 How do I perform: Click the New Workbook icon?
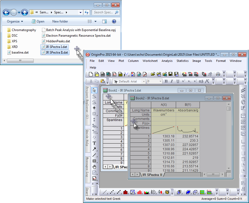coord(103,74)
